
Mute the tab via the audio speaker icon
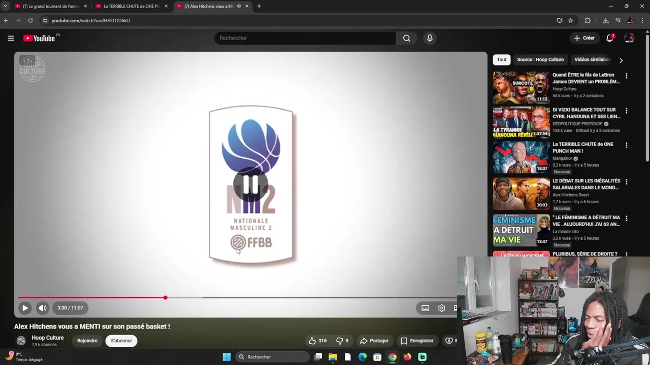point(239,6)
